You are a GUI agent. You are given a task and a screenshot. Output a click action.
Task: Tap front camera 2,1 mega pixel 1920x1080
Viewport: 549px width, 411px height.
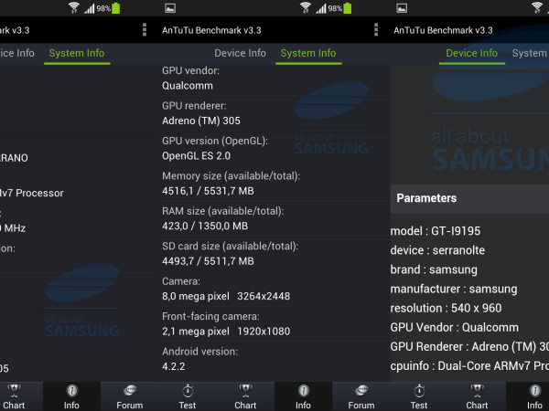[x=226, y=332]
